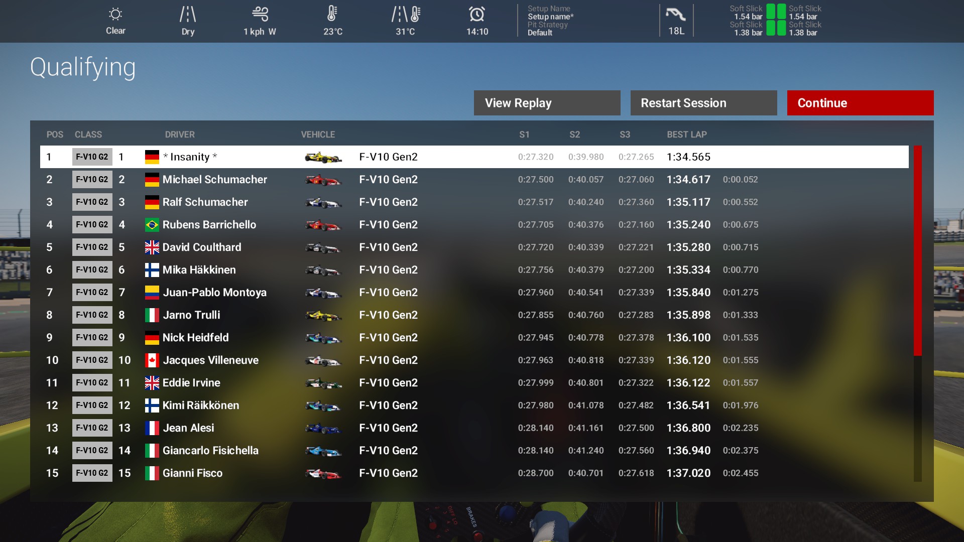This screenshot has width=964, height=542.
Task: Click the Dry track condition icon
Action: tap(188, 14)
